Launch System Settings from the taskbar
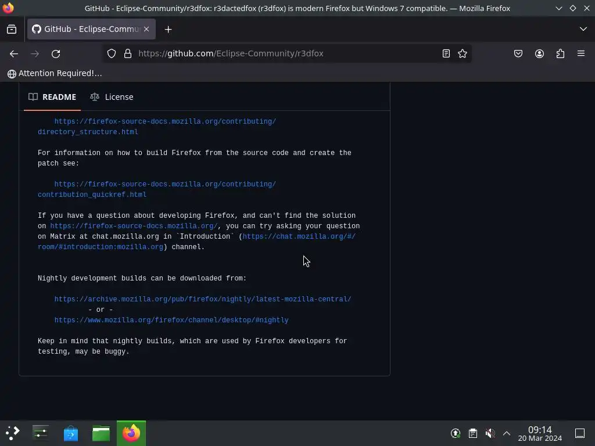This screenshot has height=446, width=595. click(40, 433)
